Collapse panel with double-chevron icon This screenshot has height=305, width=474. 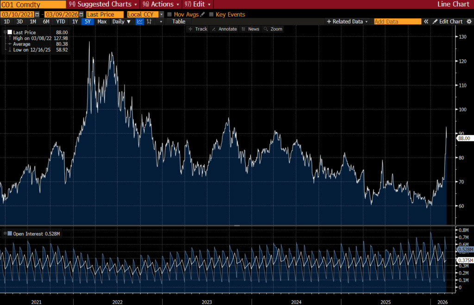[x=426, y=22]
